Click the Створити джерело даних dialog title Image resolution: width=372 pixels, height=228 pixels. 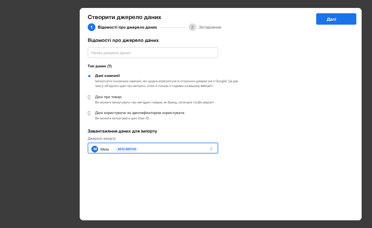[124, 17]
